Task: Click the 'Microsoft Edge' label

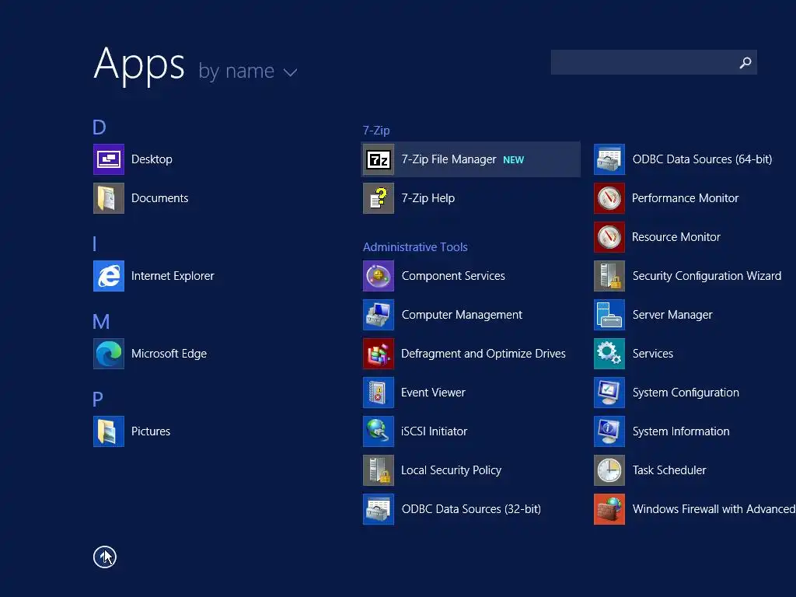Action: pos(169,354)
